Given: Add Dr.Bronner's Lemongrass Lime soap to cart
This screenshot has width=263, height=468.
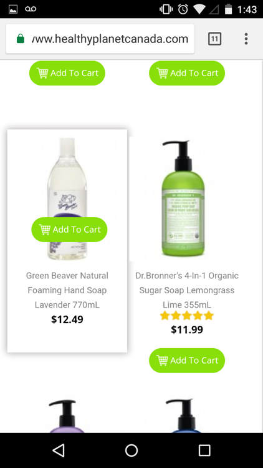Looking at the screenshot, I should tap(187, 360).
